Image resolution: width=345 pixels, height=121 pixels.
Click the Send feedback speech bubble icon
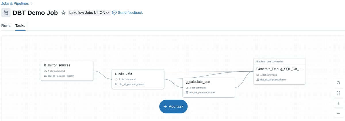[x=114, y=13]
